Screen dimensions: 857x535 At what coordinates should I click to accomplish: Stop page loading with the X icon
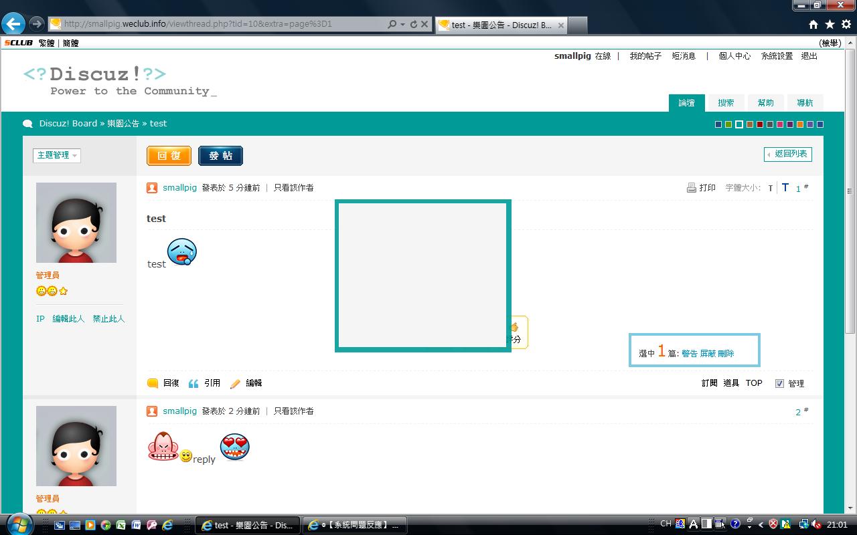tap(424, 24)
